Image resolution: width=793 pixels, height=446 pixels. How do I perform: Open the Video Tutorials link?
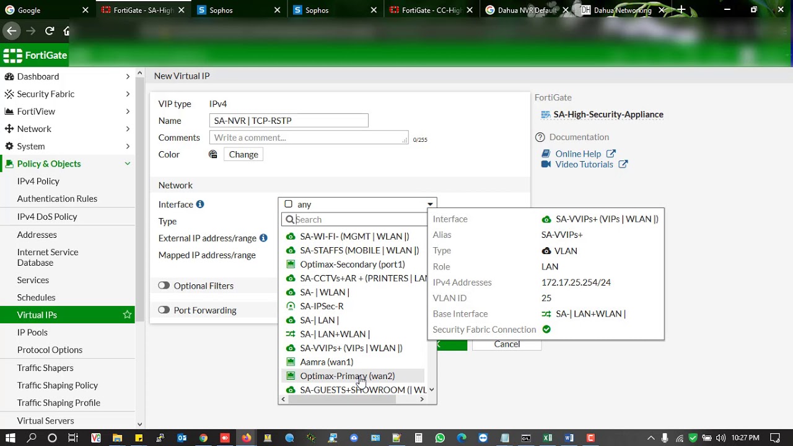[584, 164]
